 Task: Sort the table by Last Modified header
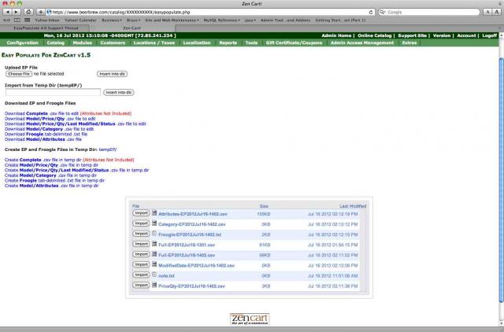click(353, 206)
